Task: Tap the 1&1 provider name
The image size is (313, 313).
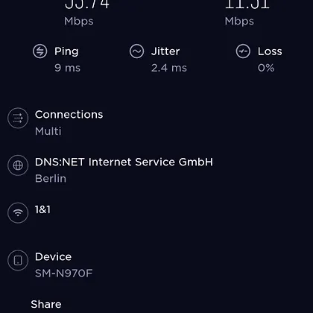Action: 42,209
